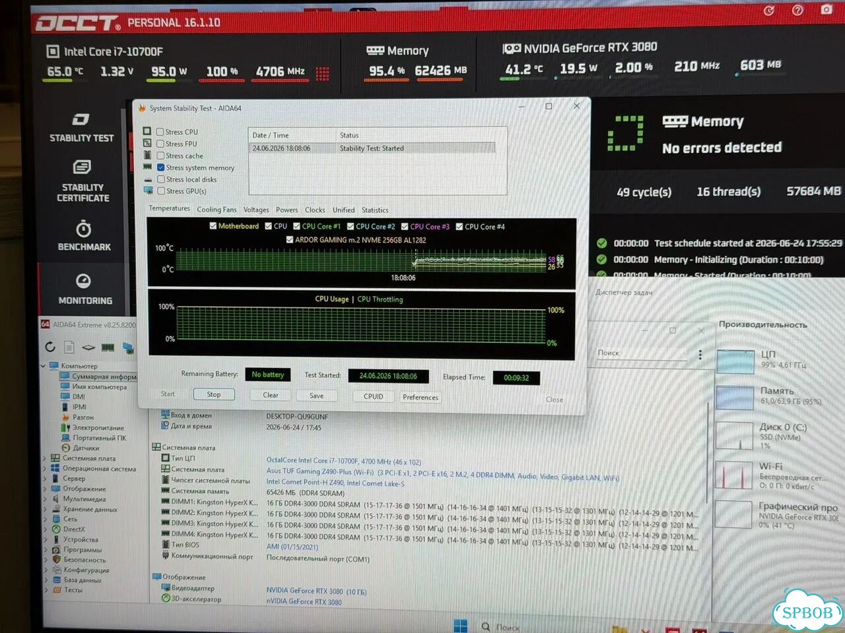Expand the Системная плата tree node
Viewport: 845px width, 633px height.
pos(44,458)
